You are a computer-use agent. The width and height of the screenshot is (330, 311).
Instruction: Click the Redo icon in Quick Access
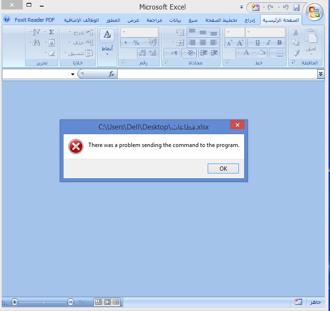270,8
